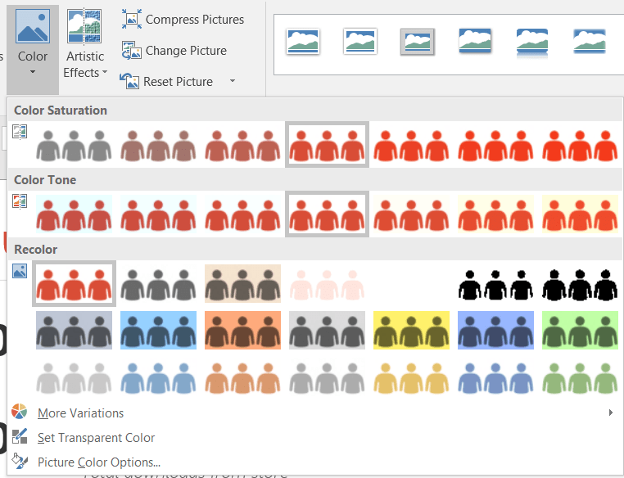The height and width of the screenshot is (478, 624).
Task: Open Picture Color Options from menu
Action: 98,462
